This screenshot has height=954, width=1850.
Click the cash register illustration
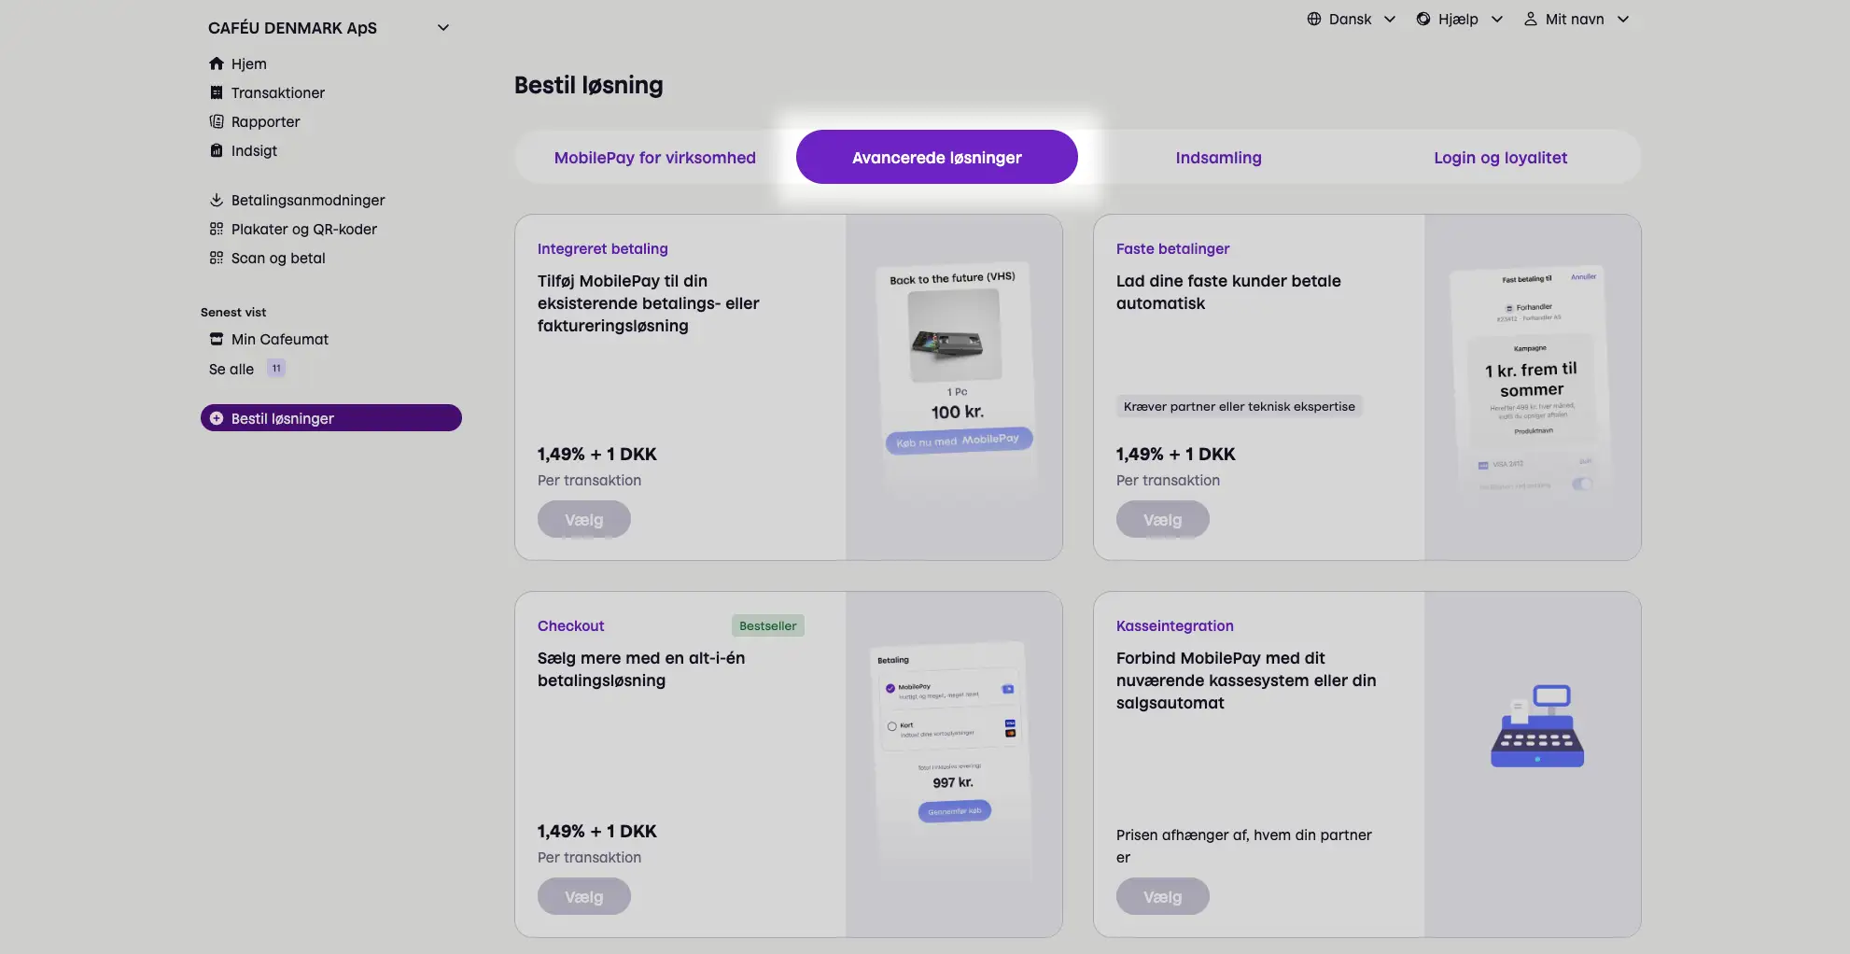point(1536,726)
